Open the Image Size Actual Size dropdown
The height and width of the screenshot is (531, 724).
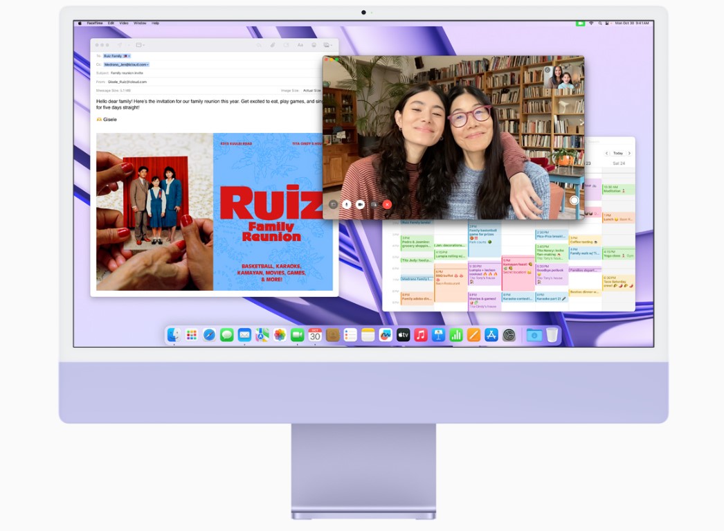coord(312,91)
